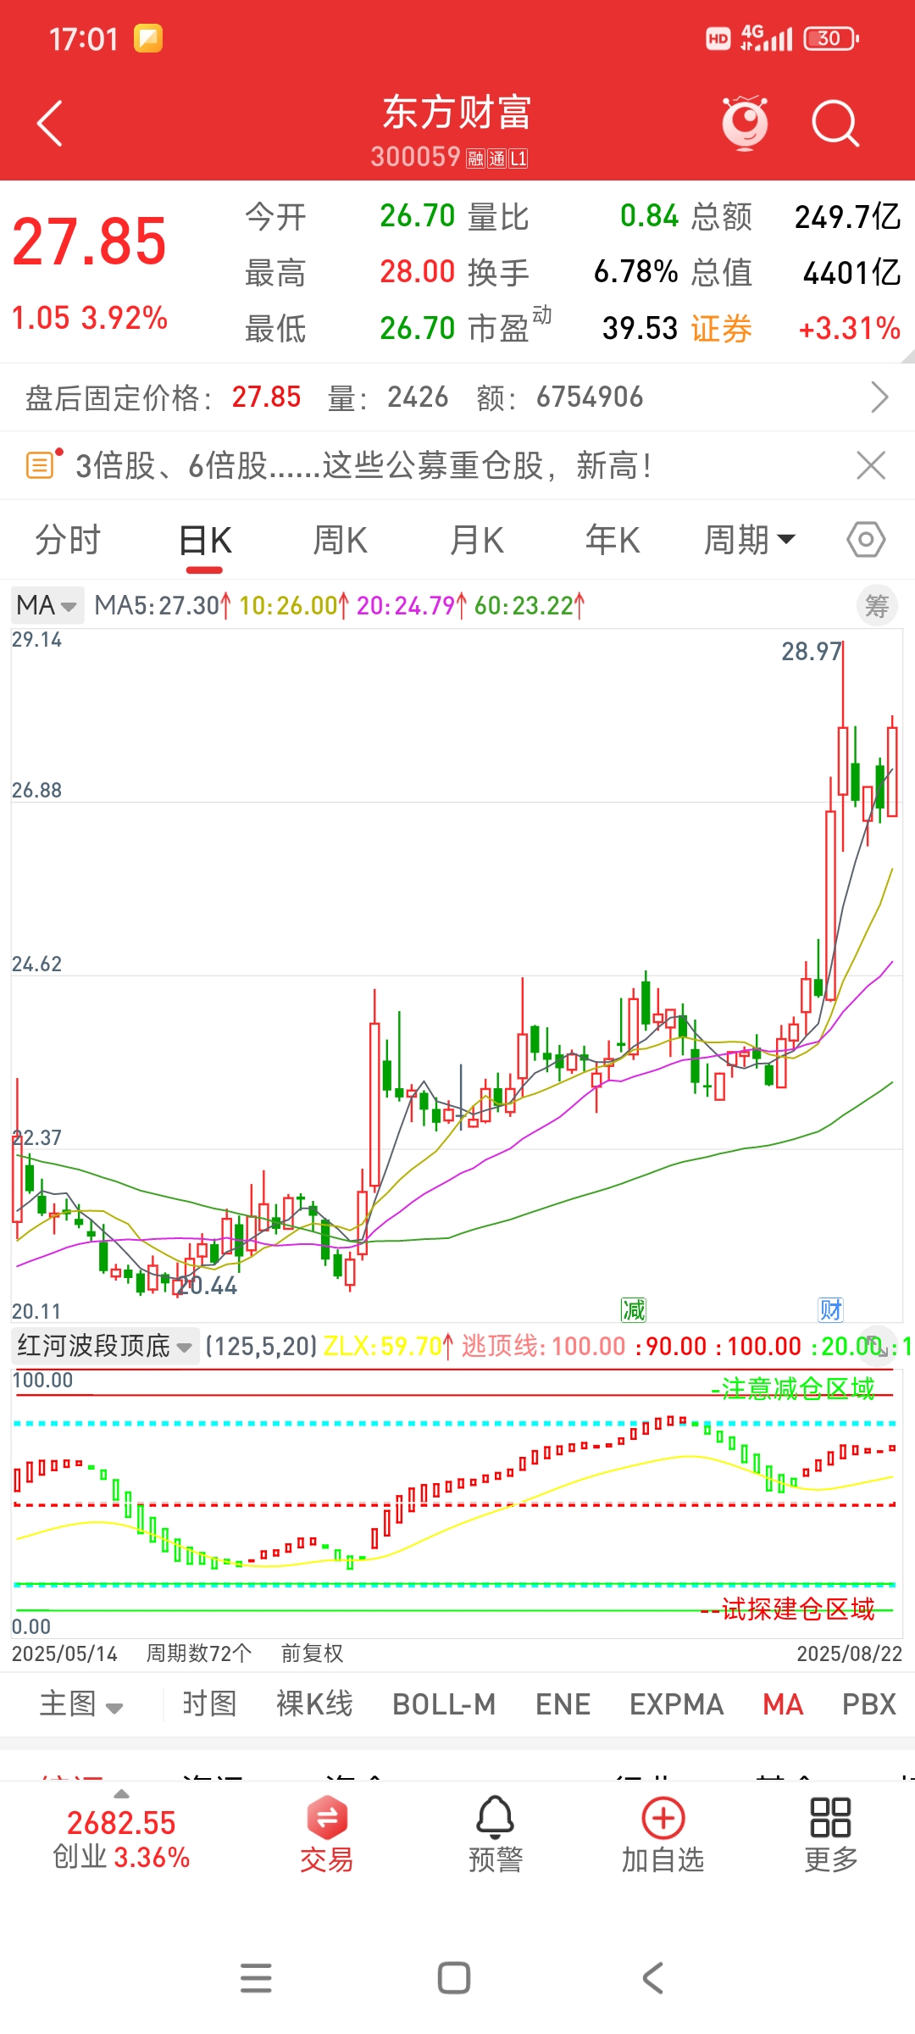Dismiss the news banner with X
The image size is (915, 2034).
point(871,465)
